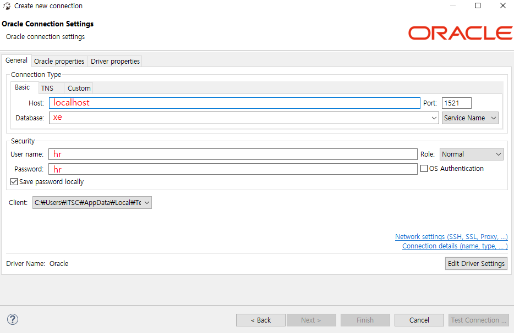This screenshot has height=333, width=514.
Task: Click the Back button
Action: click(261, 320)
